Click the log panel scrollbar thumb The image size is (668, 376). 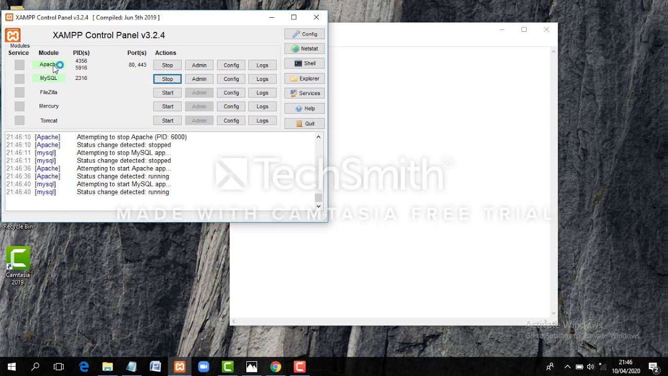(318, 197)
